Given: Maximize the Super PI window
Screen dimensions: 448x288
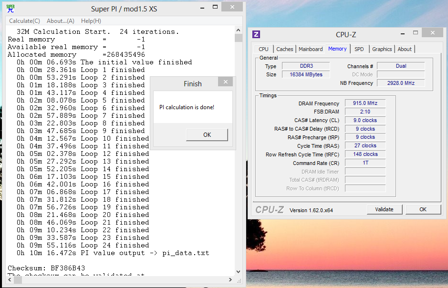Looking at the screenshot, I should pyautogui.click(x=215, y=7).
